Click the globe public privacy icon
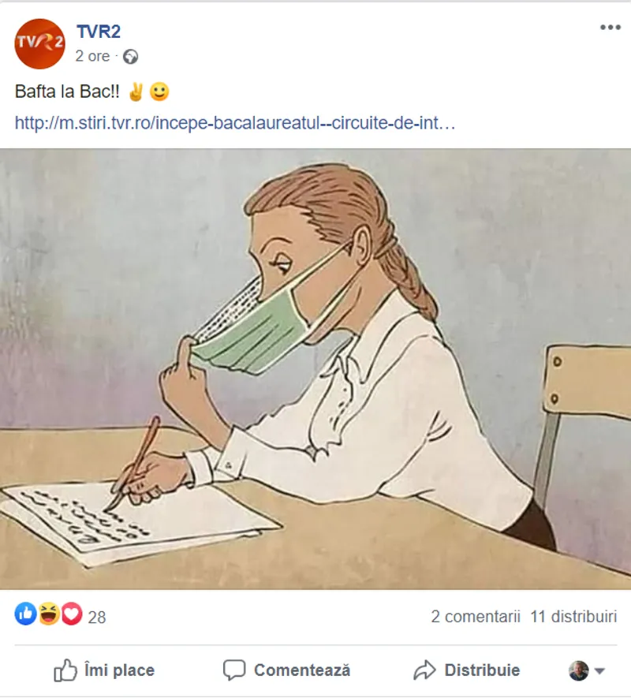 [x=131, y=57]
